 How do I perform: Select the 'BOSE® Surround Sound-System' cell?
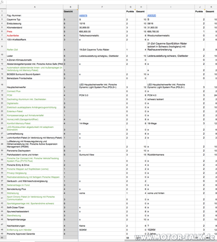point(34,74)
